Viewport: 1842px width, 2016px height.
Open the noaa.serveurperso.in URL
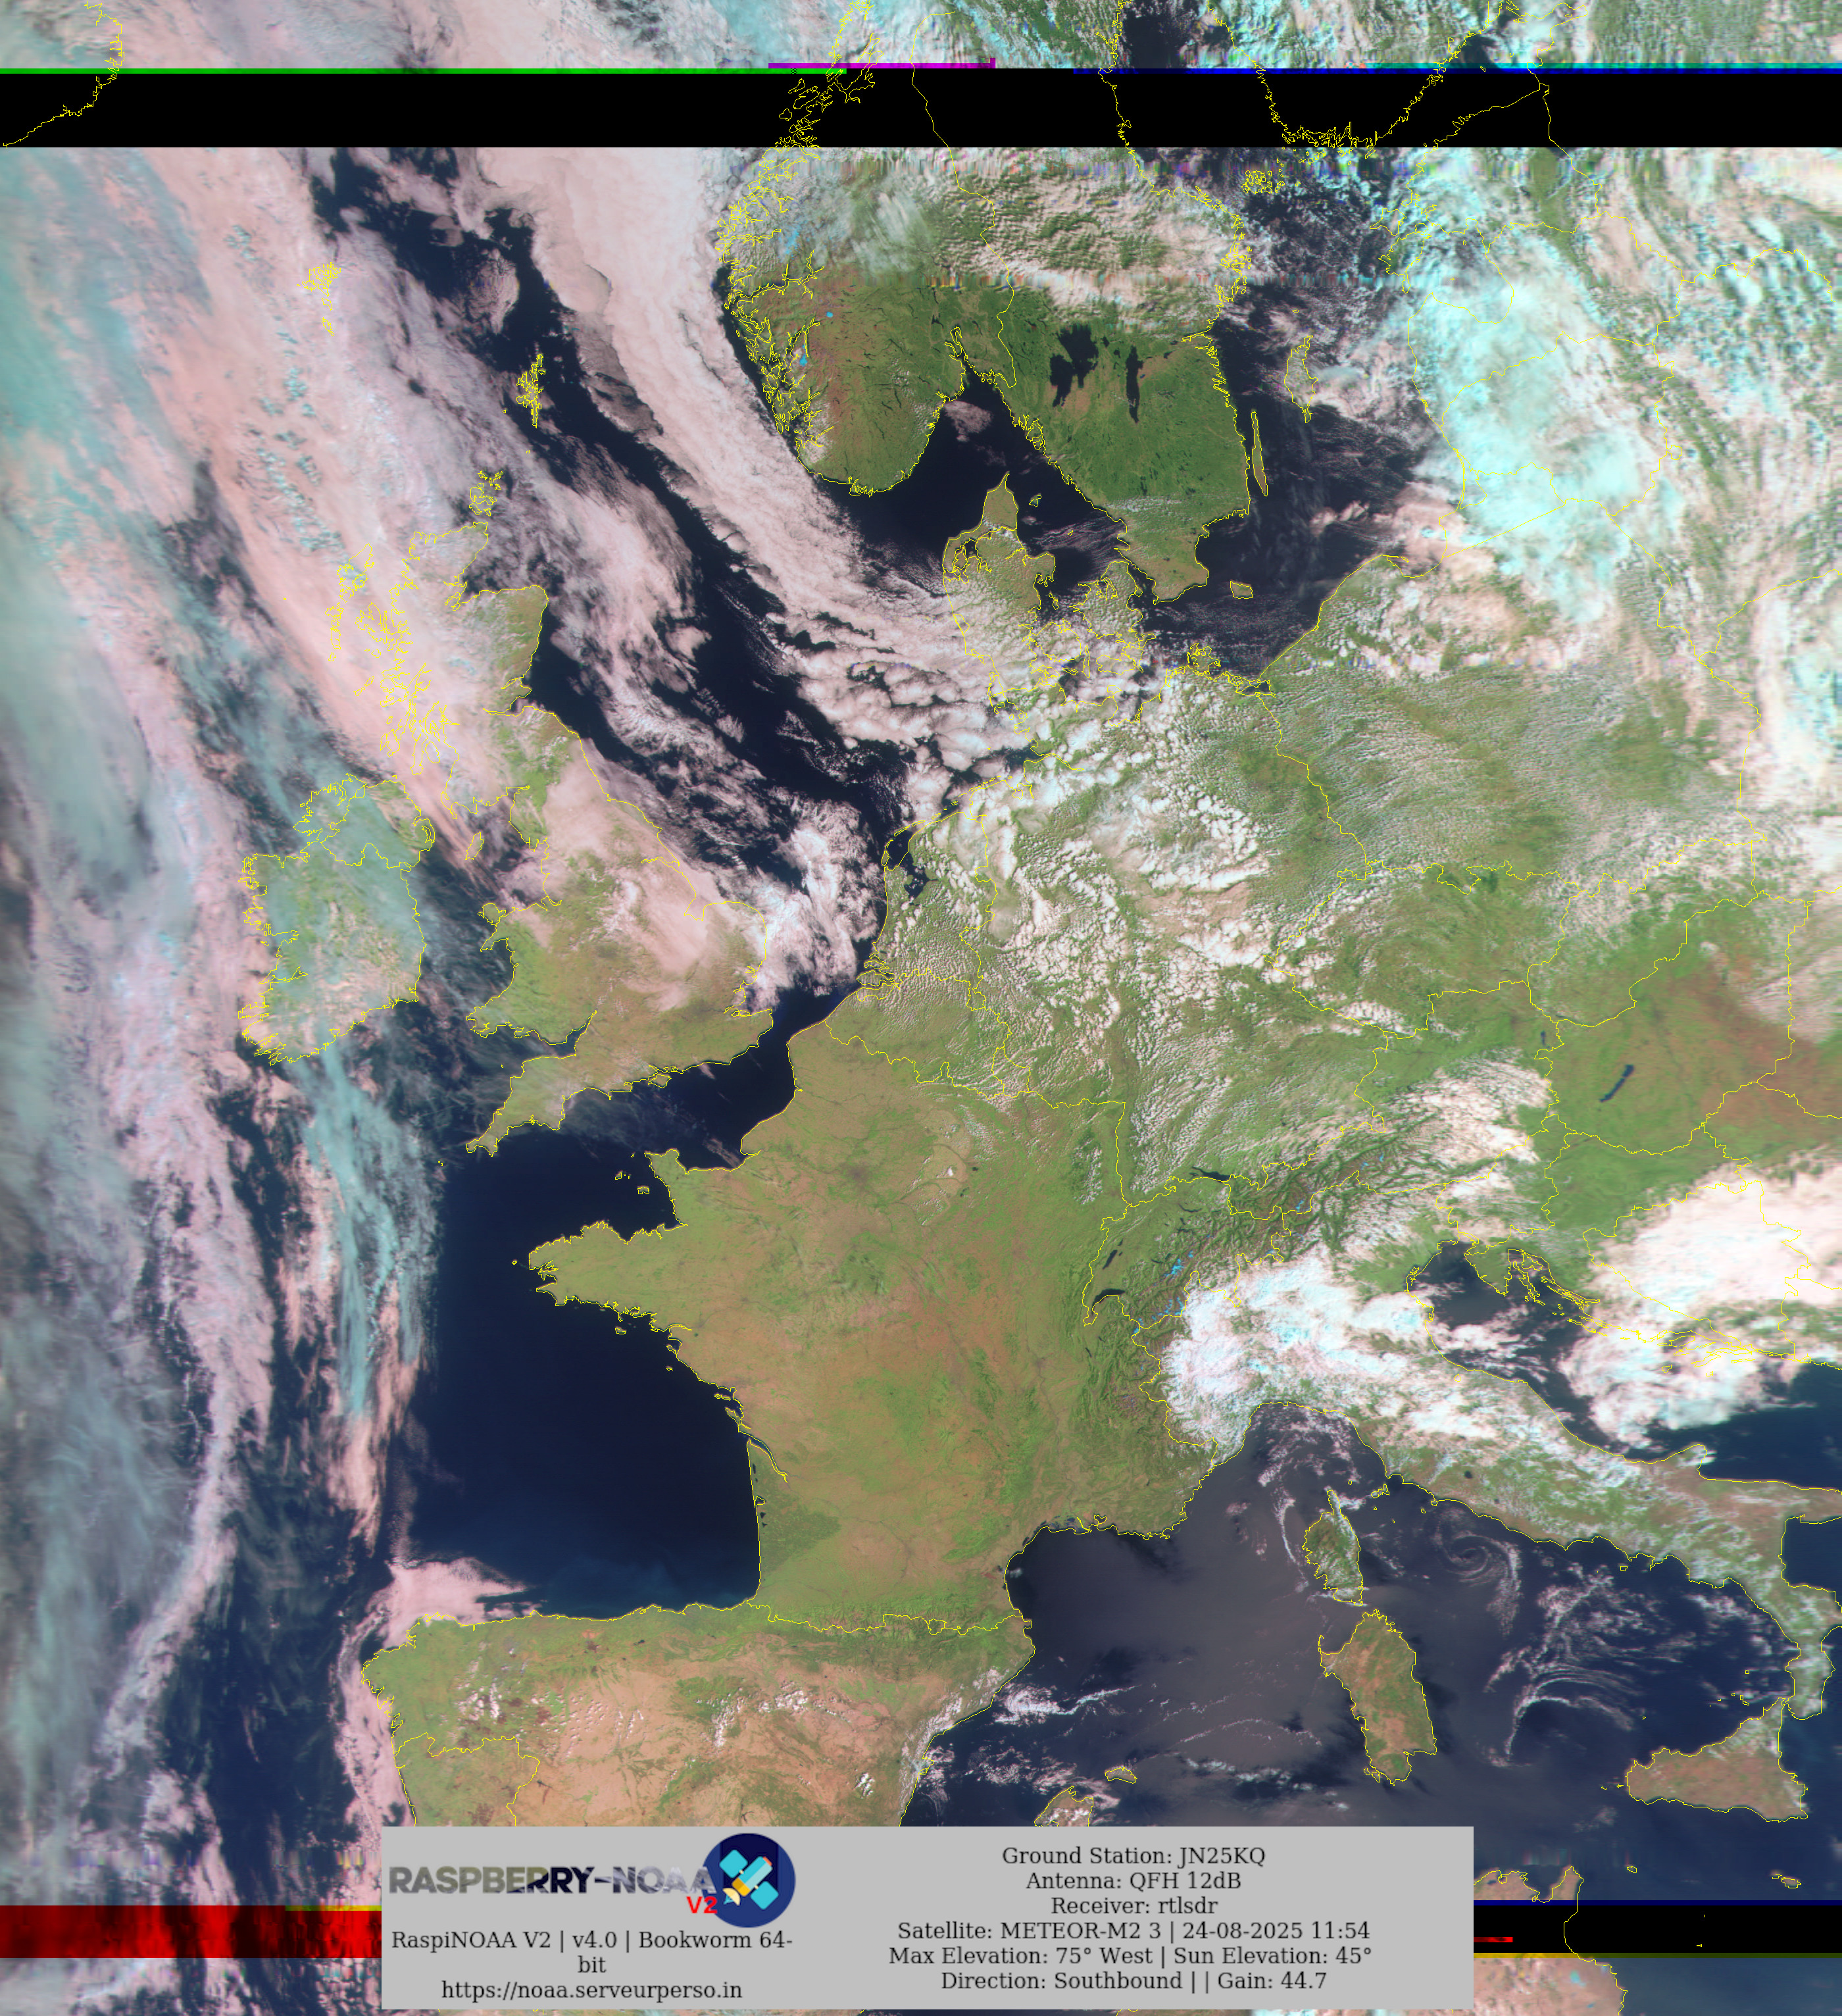(x=591, y=1990)
